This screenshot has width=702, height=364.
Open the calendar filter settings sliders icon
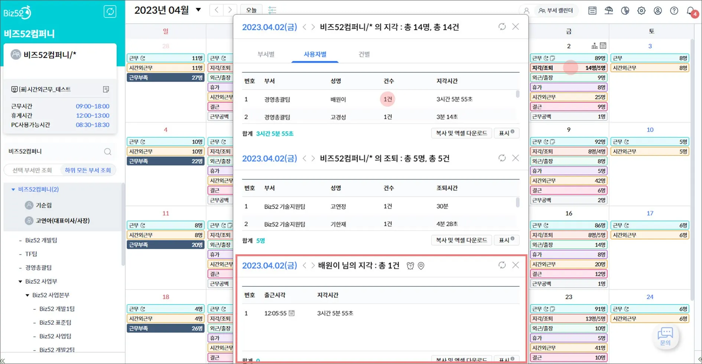(272, 10)
